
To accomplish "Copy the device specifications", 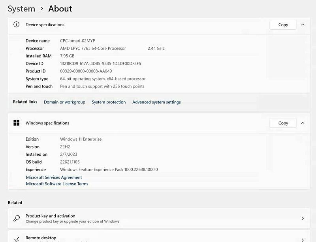I will point(283,25).
